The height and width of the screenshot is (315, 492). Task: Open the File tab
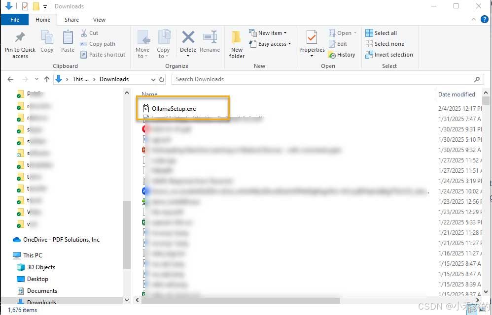[x=15, y=20]
